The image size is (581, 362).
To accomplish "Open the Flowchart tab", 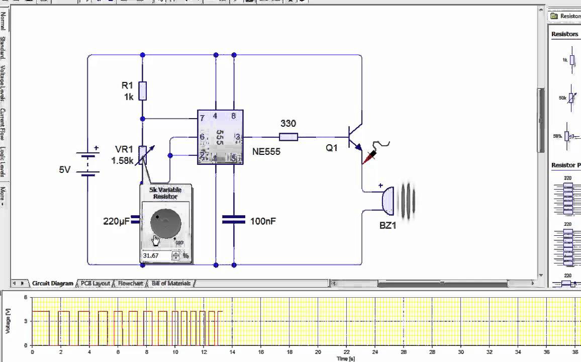I will point(131,284).
